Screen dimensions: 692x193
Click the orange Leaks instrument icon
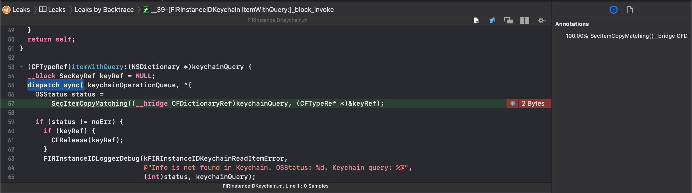[x=6, y=10]
